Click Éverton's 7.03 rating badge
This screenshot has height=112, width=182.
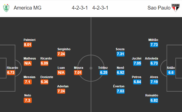(x=120, y=91)
